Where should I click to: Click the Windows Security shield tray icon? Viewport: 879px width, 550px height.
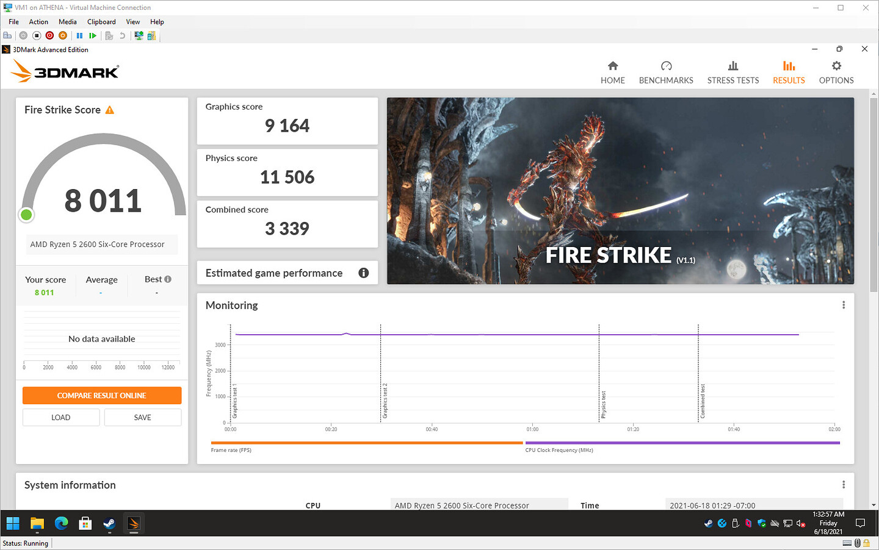point(762,523)
